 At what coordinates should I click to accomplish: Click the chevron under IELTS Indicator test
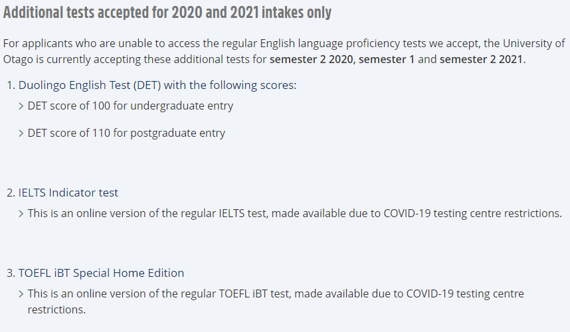click(22, 214)
